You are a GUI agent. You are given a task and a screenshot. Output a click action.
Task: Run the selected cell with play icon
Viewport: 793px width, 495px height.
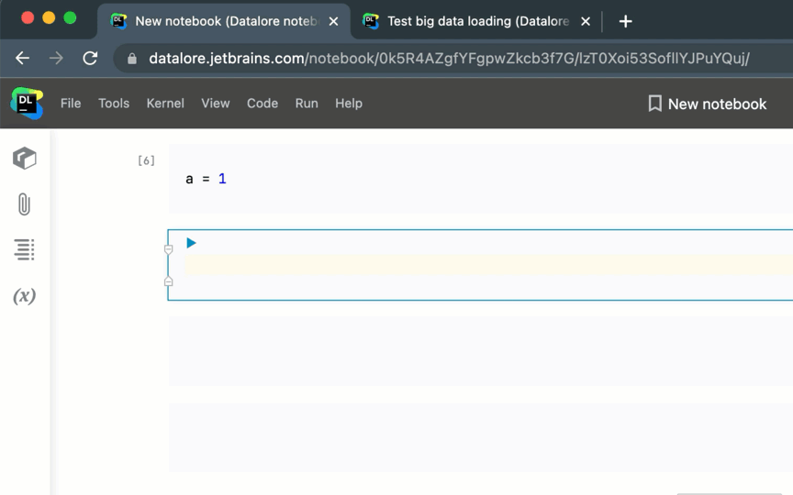[191, 243]
